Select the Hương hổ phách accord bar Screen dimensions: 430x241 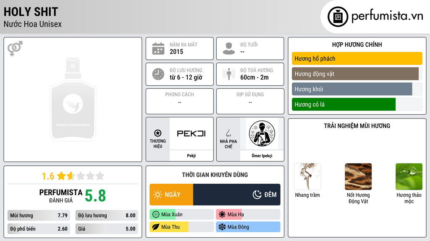pyautogui.click(x=357, y=59)
